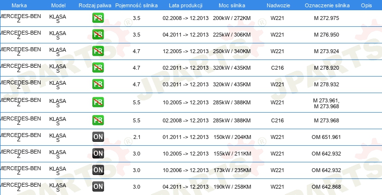382x195 pixels.
Task: Click the power value 155kW / 211KM
Action: pos(232,154)
